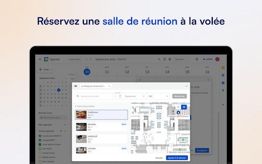Open Contacts in the side panel
The width and height of the screenshot is (262, 164).
(223, 83)
